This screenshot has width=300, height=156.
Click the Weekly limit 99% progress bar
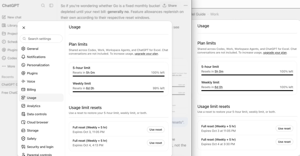pos(118,92)
